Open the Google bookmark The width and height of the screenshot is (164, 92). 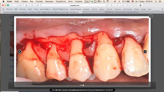143,9
